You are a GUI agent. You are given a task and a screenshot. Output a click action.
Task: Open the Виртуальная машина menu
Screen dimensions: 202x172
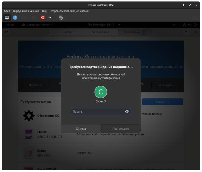click(26, 11)
